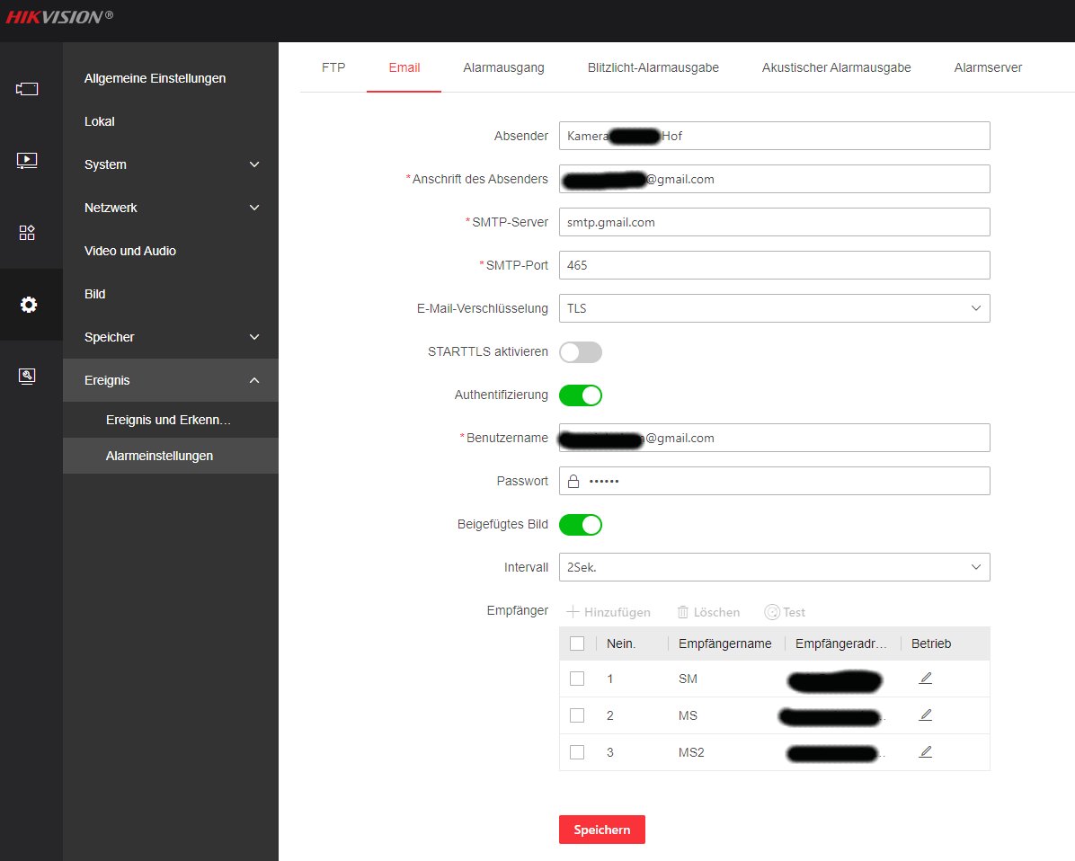Toggle STARTTLS aktivieren switch
This screenshot has width=1075, height=861.
pos(581,352)
